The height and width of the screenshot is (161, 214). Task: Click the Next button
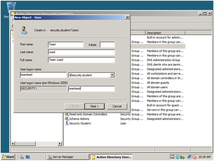click(94, 106)
